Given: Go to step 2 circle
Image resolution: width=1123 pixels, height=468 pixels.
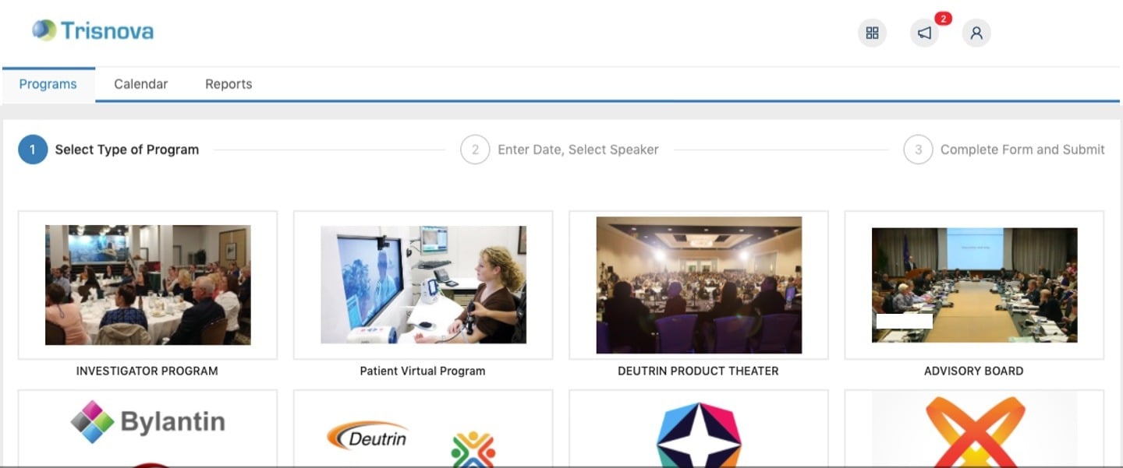Looking at the screenshot, I should click(475, 150).
